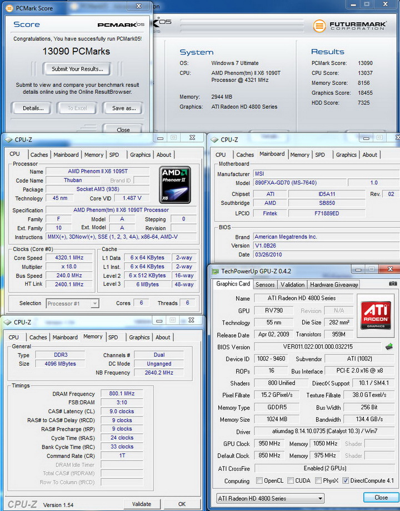Open the Validation tab in GPU-Z

tap(292, 284)
